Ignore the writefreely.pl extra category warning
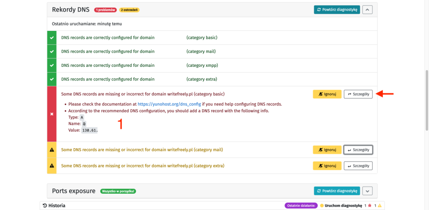This screenshot has width=429, height=210. (327, 166)
